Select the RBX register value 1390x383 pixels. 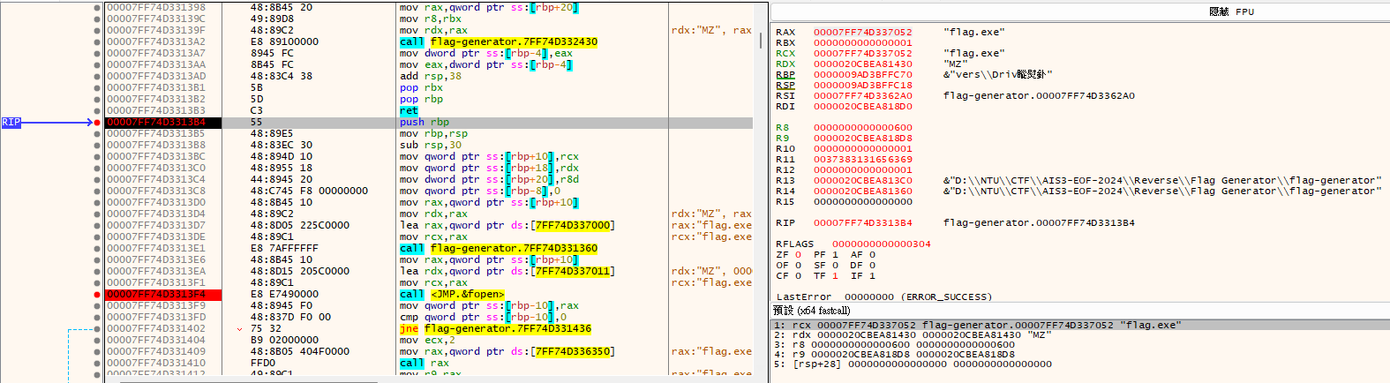863,43
